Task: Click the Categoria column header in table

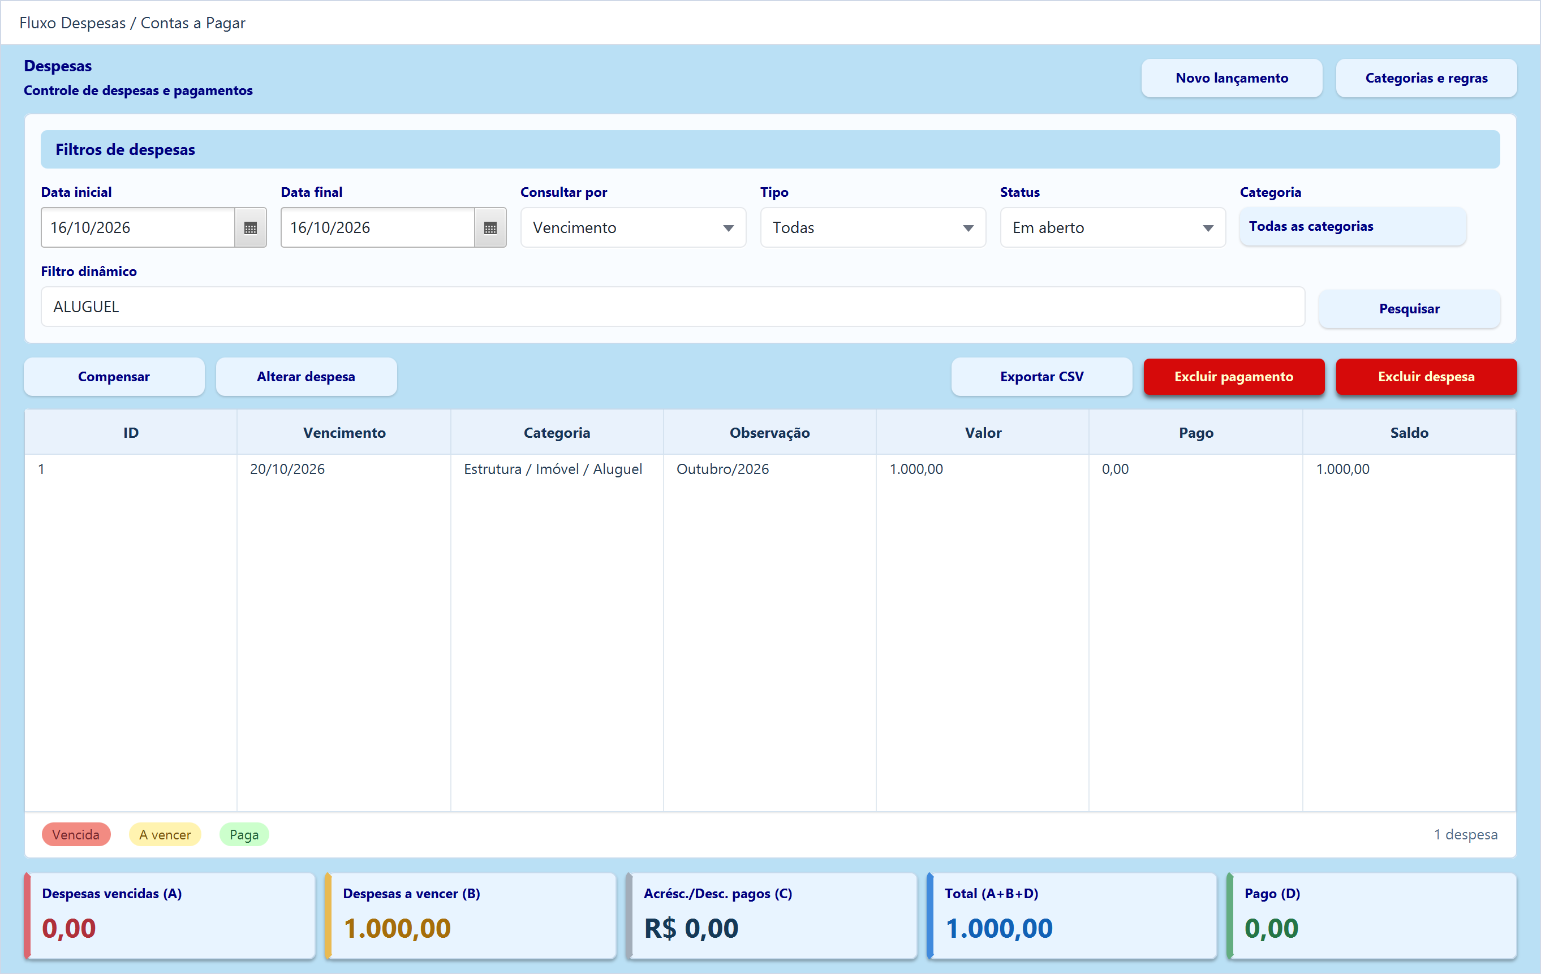Action: click(x=557, y=433)
